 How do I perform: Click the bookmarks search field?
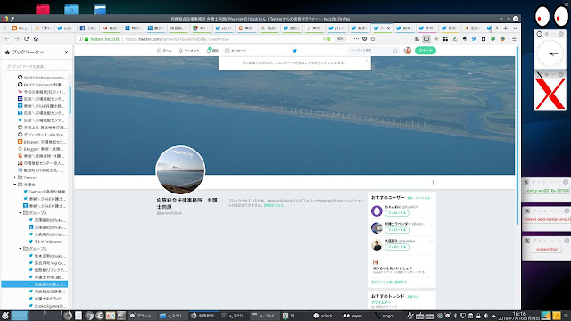37,66
